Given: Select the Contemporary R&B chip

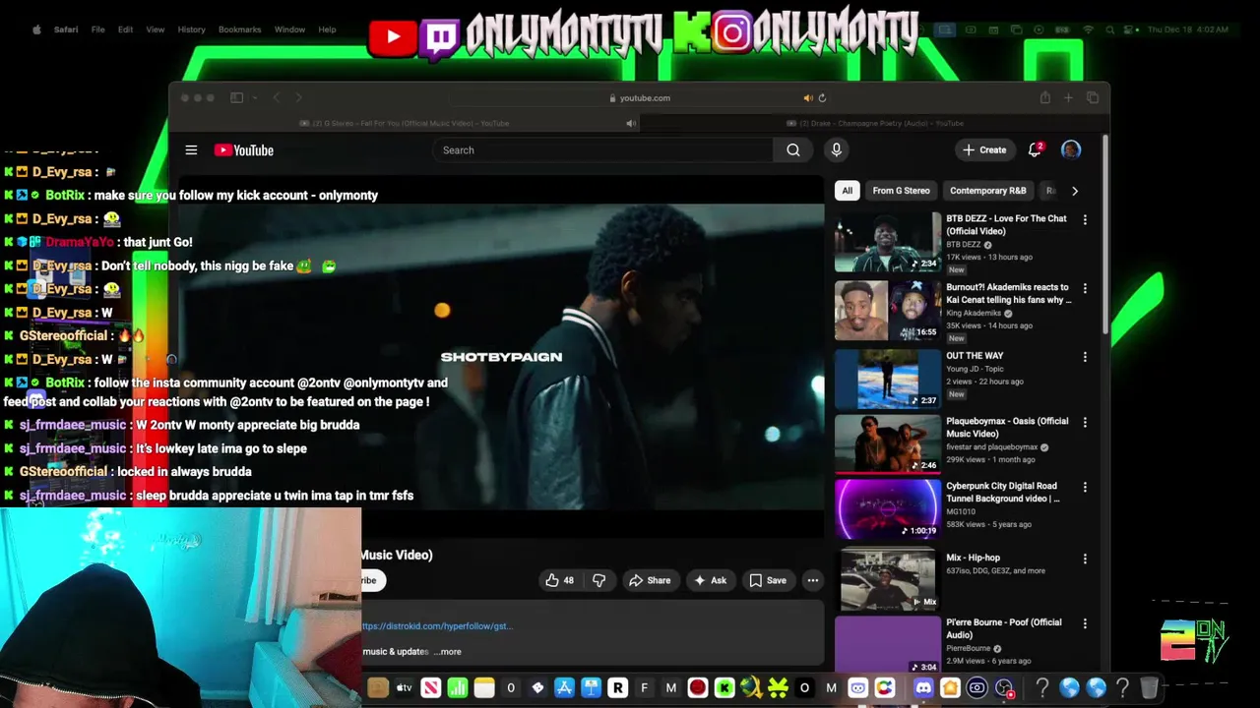Looking at the screenshot, I should point(987,191).
